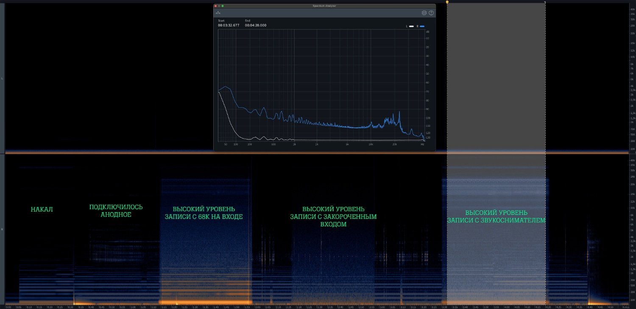
Task: Click the waveform icon in analyzer toolbar
Action: [x=218, y=13]
